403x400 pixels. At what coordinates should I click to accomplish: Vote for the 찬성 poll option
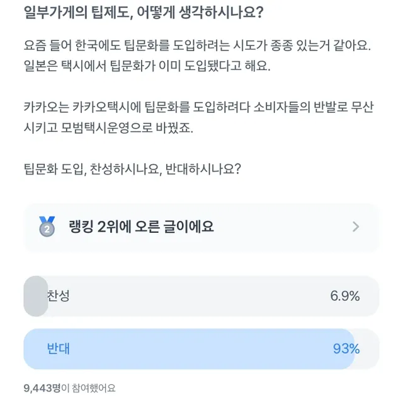click(201, 296)
